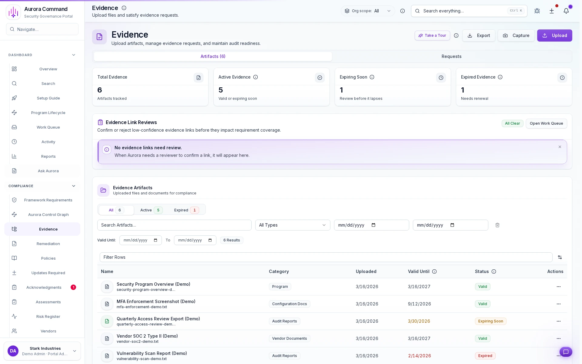Click the Aurora Command logo
This screenshot has width=582, height=364.
pyautogui.click(x=13, y=12)
